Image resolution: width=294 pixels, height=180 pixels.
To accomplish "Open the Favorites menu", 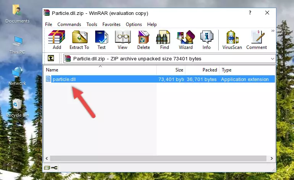I will (111, 24).
